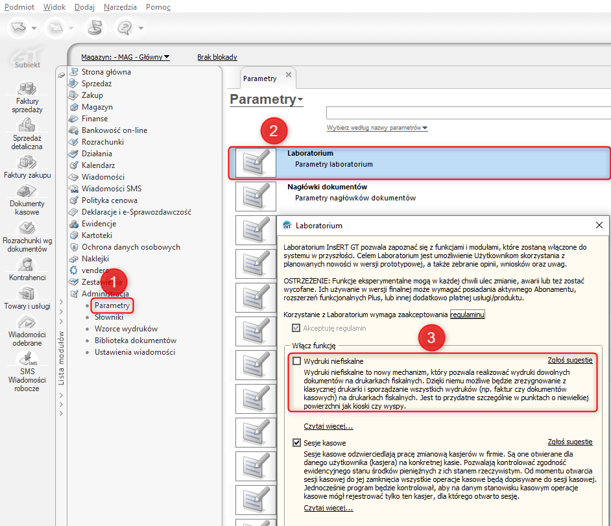This screenshot has height=526, width=611.
Task: Click the Bankowość on-line module icon
Action: 74,130
